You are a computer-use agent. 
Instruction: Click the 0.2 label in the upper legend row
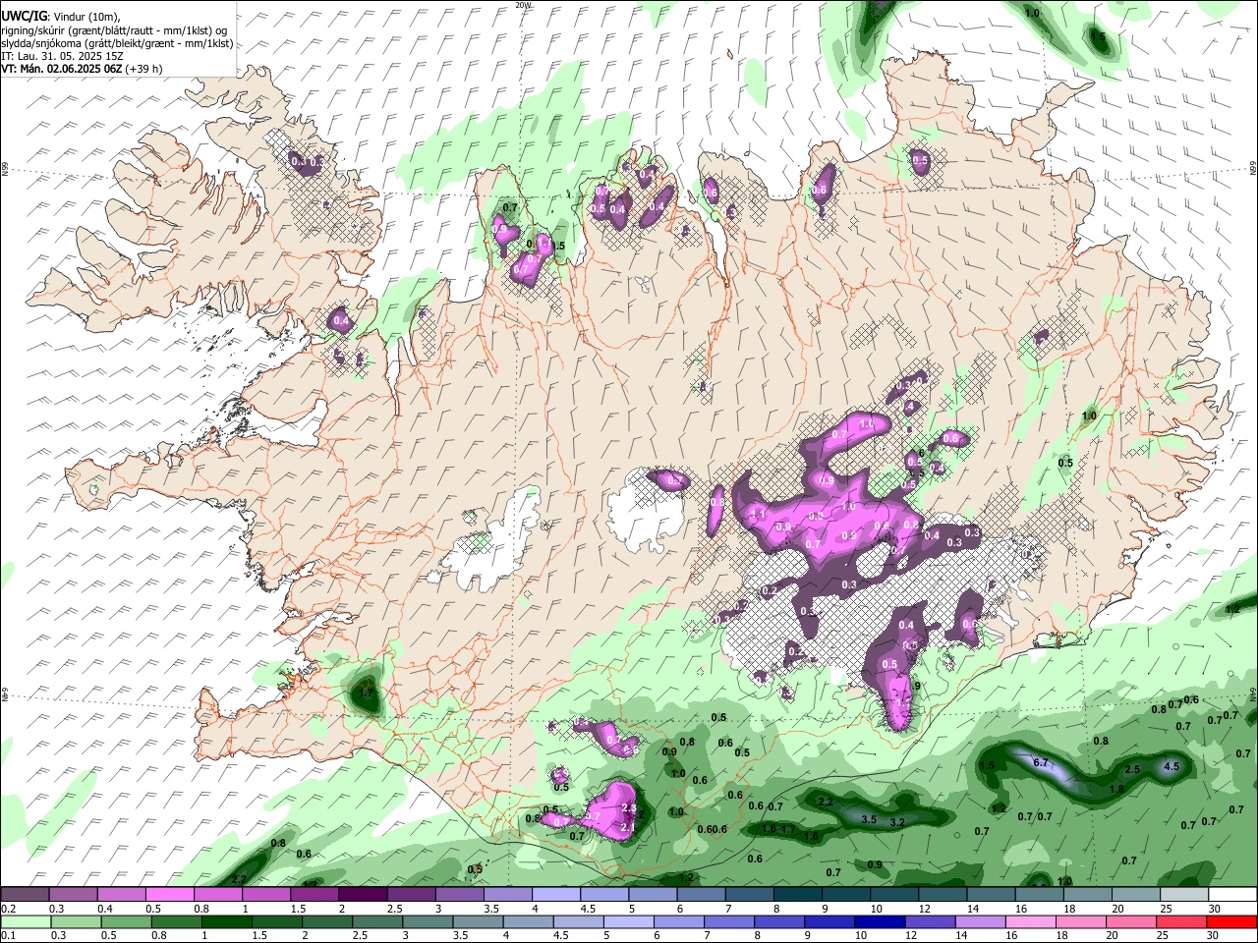pos(7,909)
